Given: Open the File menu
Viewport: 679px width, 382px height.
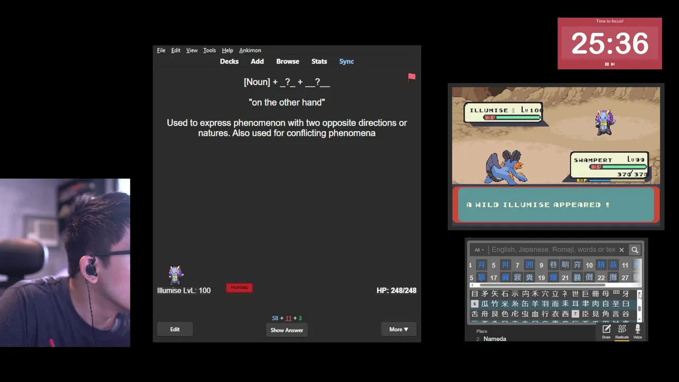Looking at the screenshot, I should pyautogui.click(x=161, y=50).
